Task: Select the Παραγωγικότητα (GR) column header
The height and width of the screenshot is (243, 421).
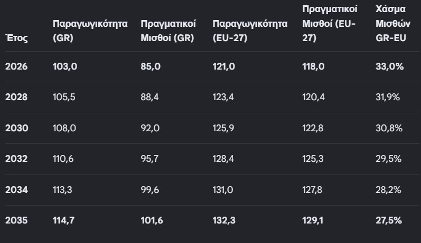Action: (x=90, y=31)
